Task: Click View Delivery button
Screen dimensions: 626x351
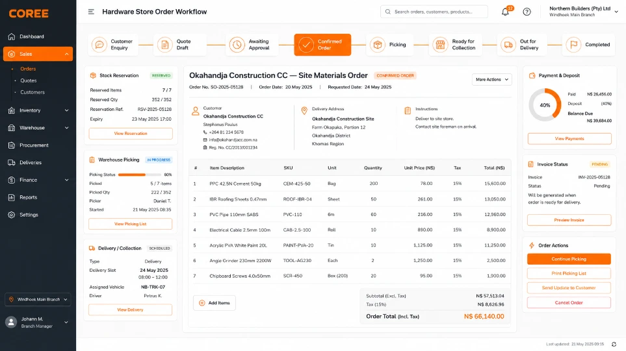Action: pyautogui.click(x=130, y=309)
